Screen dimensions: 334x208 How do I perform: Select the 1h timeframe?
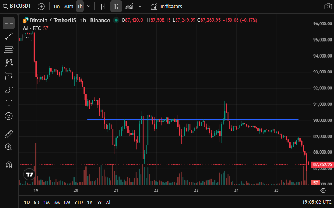point(80,6)
